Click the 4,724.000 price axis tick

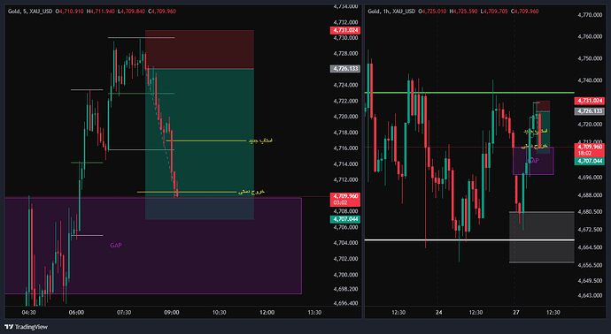345,85
